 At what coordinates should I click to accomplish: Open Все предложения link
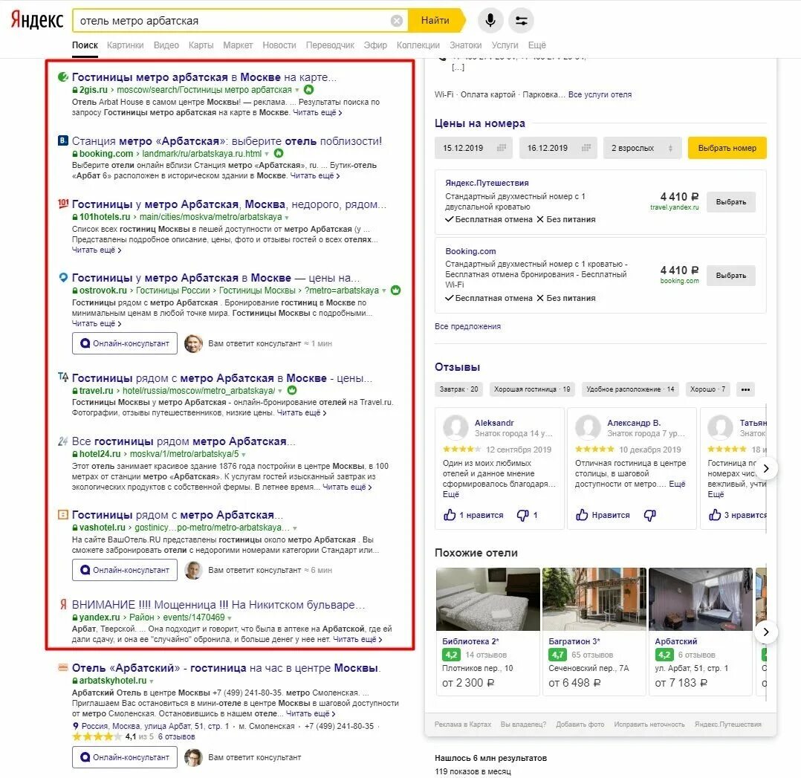point(467,326)
